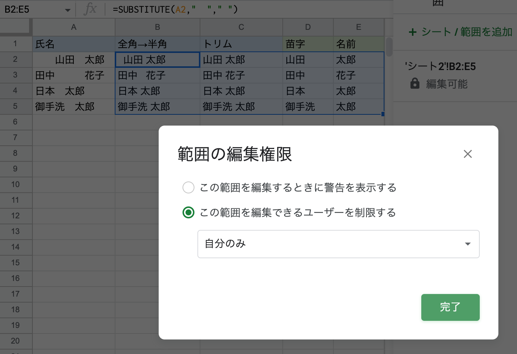Select the warning-on-edit radio option
The height and width of the screenshot is (354, 517).
coord(188,187)
